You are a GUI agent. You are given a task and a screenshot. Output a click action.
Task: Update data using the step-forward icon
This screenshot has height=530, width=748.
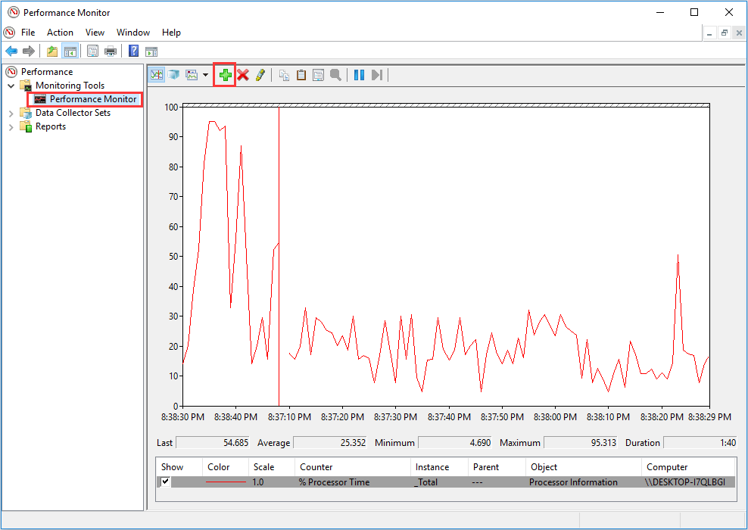point(376,74)
